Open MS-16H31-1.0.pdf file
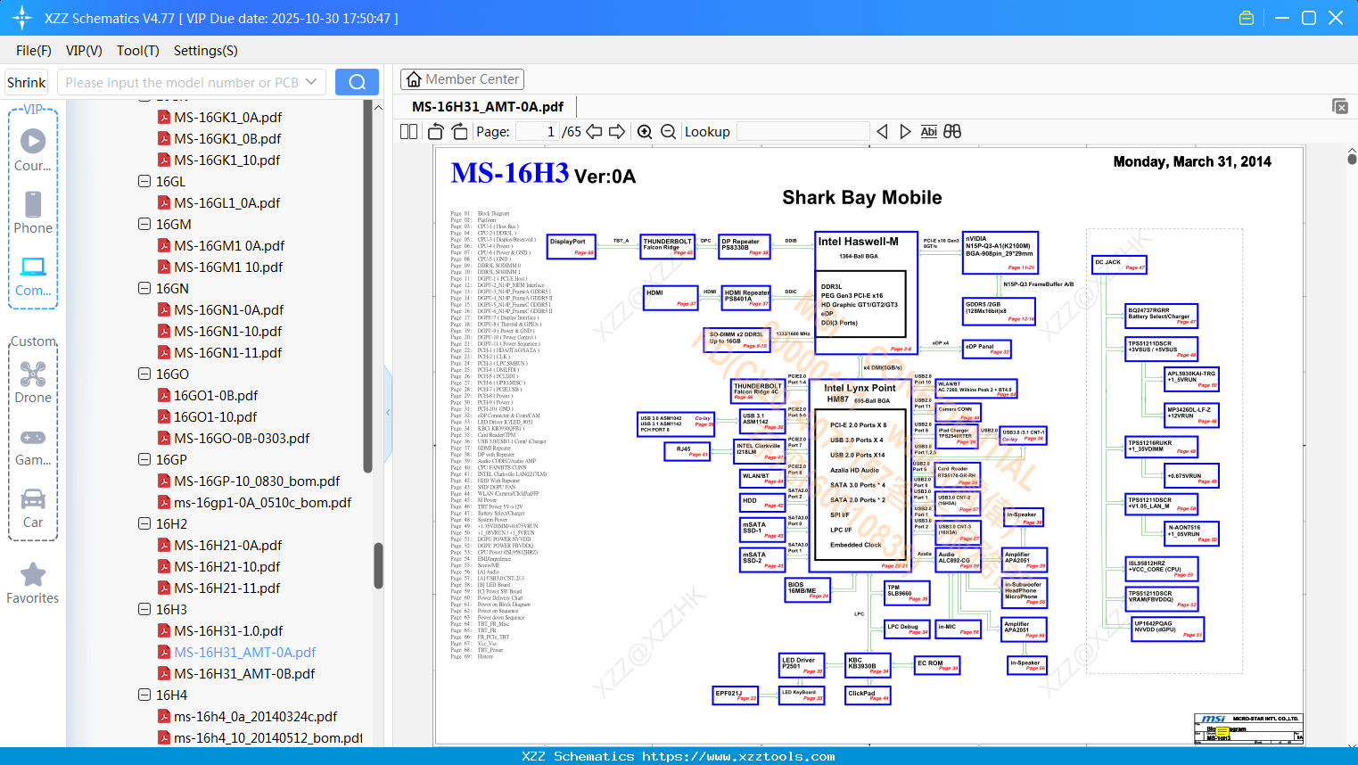The image size is (1358, 765). (228, 630)
